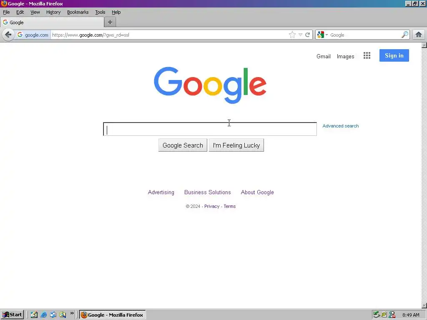The image size is (427, 320).
Task: Open the Privacy link in footer
Action: click(212, 206)
